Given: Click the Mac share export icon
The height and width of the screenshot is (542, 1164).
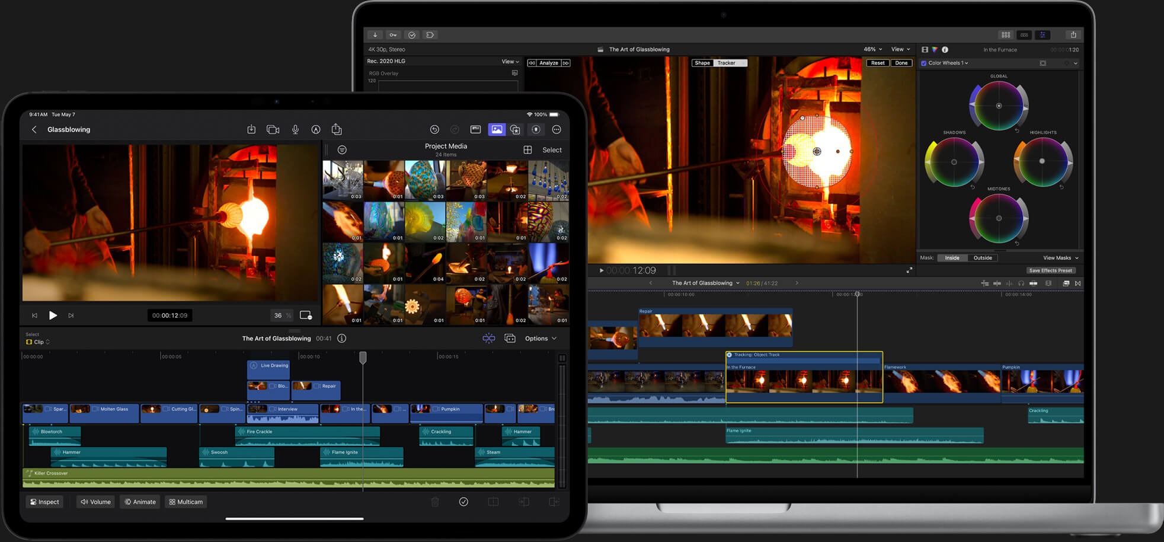Looking at the screenshot, I should coord(1073,35).
